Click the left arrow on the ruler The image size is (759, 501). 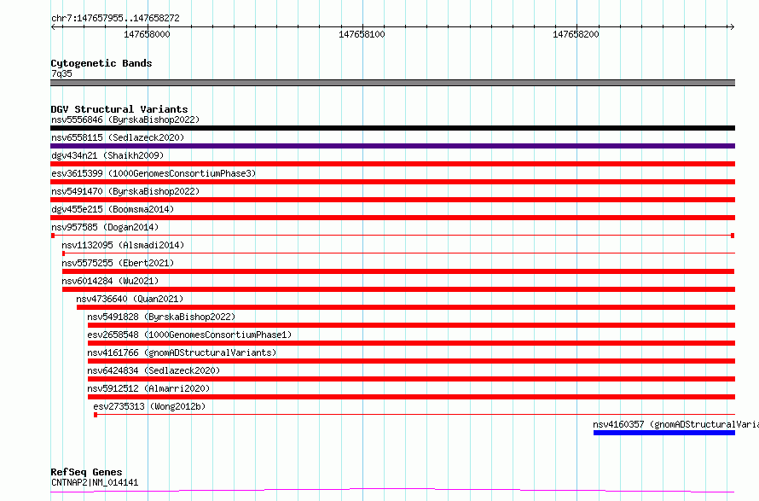53,26
